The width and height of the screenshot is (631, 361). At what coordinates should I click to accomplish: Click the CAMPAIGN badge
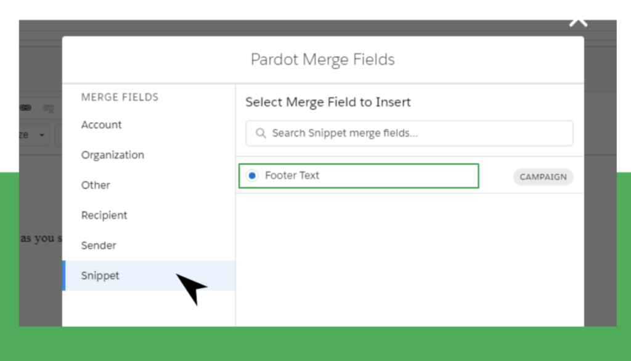point(543,177)
